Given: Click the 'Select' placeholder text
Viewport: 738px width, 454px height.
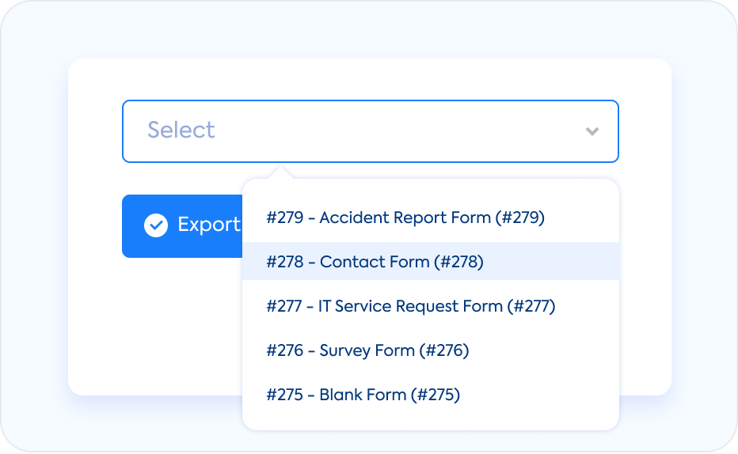Looking at the screenshot, I should click(181, 131).
